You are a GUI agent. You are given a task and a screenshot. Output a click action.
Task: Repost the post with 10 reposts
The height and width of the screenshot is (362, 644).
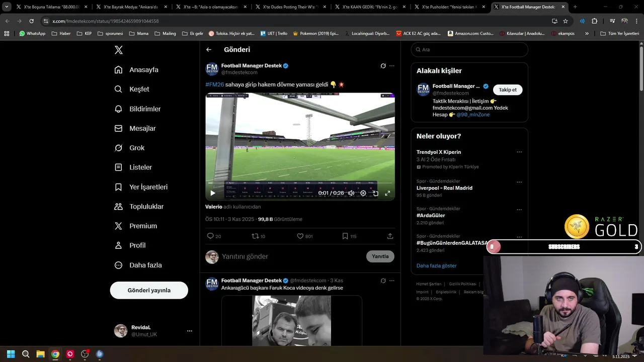coord(258,236)
